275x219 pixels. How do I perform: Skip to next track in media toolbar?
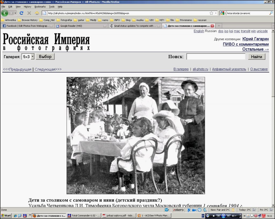point(228,216)
